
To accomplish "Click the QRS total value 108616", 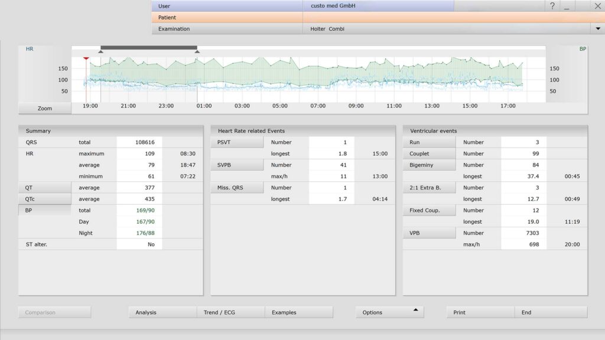I will pyautogui.click(x=145, y=142).
